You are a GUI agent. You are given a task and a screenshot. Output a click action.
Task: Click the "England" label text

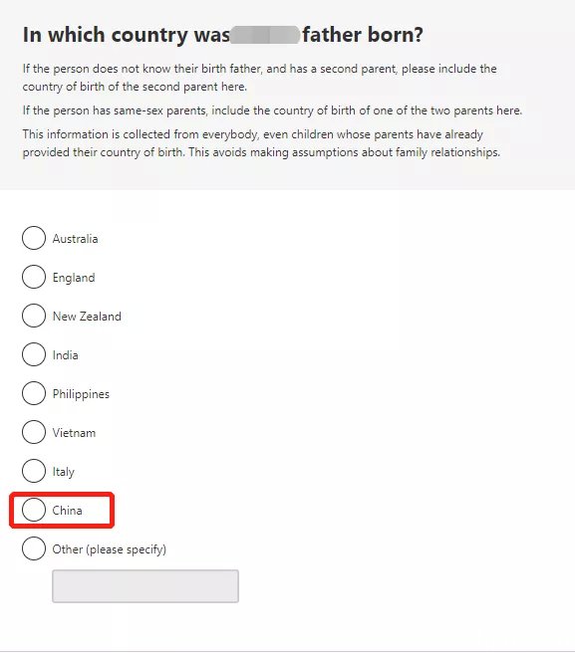tap(74, 278)
